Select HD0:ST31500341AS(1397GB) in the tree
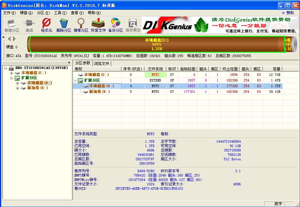The width and height of the screenshot is (300, 207). click(x=41, y=68)
